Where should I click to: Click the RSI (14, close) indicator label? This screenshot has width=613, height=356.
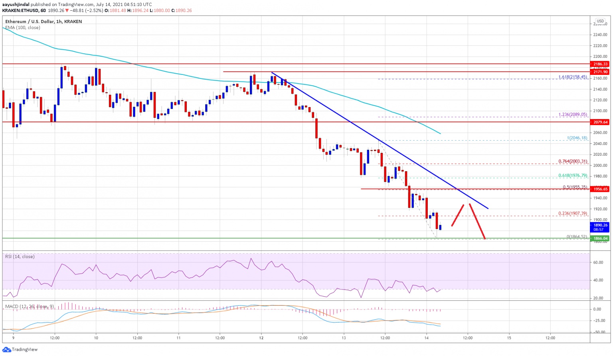(x=20, y=256)
